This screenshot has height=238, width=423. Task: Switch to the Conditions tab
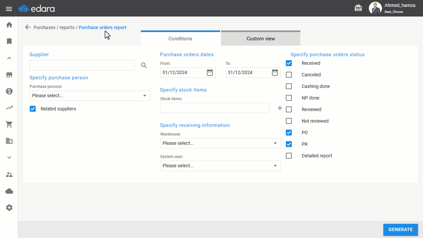180,38
